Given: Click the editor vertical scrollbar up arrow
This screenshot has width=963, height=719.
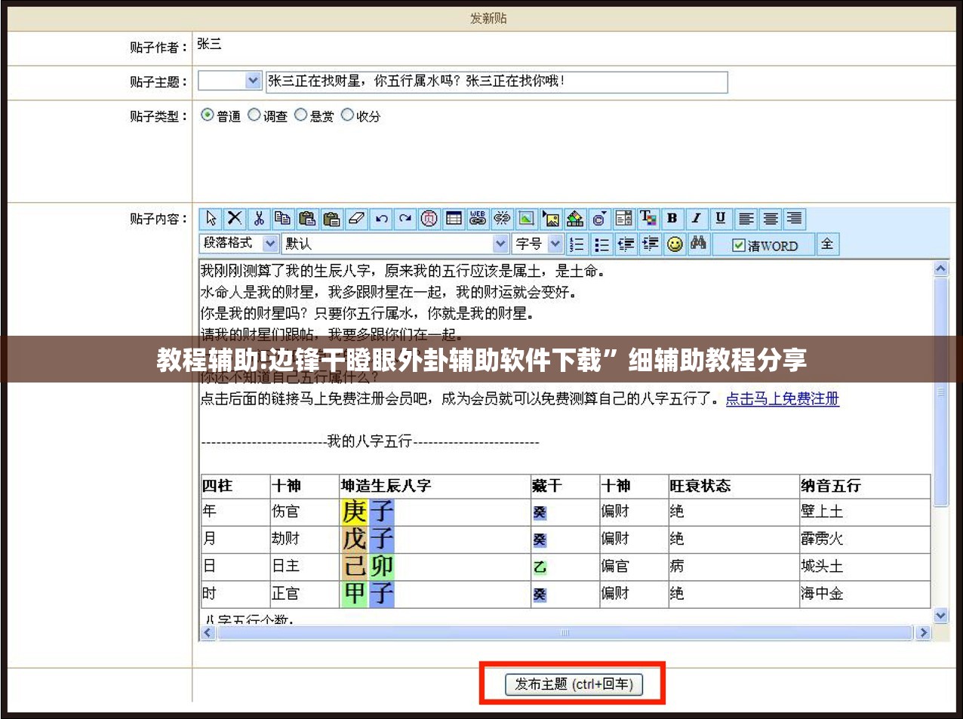Looking at the screenshot, I should (941, 268).
